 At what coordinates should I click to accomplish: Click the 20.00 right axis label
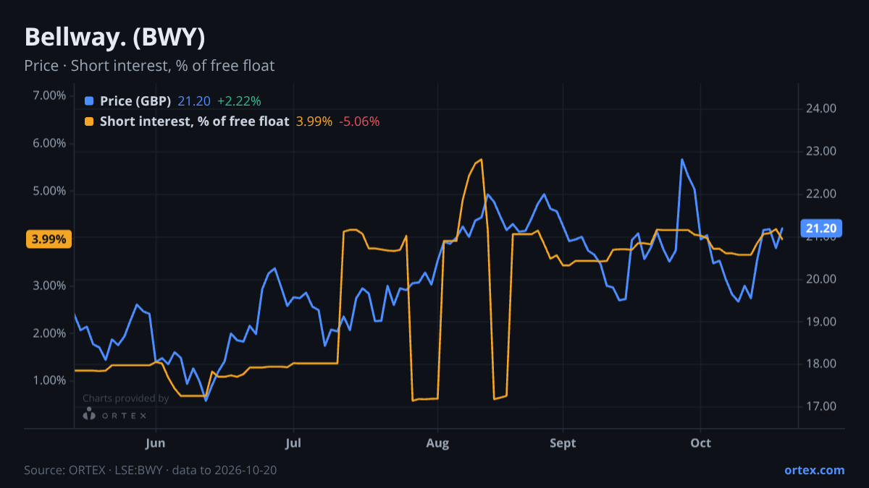point(821,279)
